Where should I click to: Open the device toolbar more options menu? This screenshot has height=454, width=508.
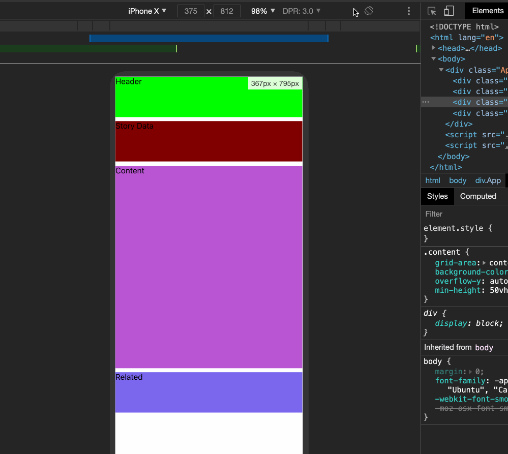point(409,11)
